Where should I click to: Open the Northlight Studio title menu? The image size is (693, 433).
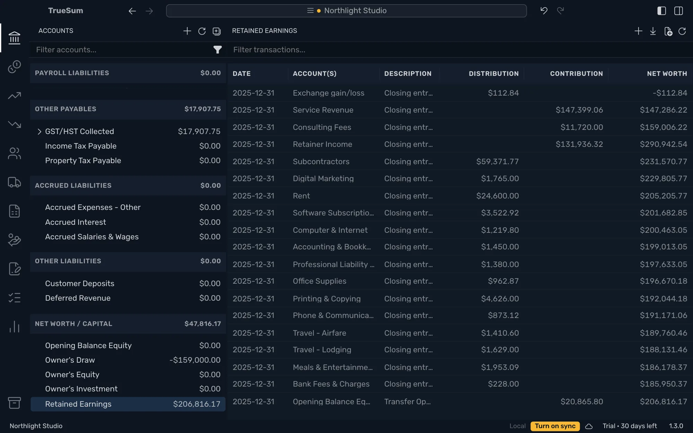pos(346,11)
